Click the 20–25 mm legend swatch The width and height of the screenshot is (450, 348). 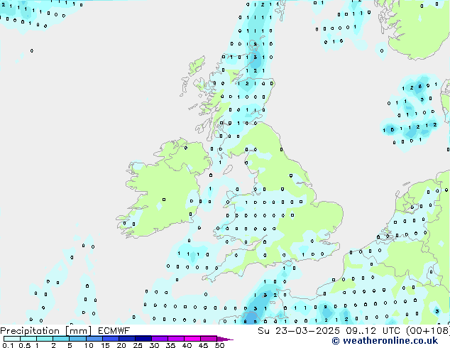pyautogui.click(x=127, y=339)
